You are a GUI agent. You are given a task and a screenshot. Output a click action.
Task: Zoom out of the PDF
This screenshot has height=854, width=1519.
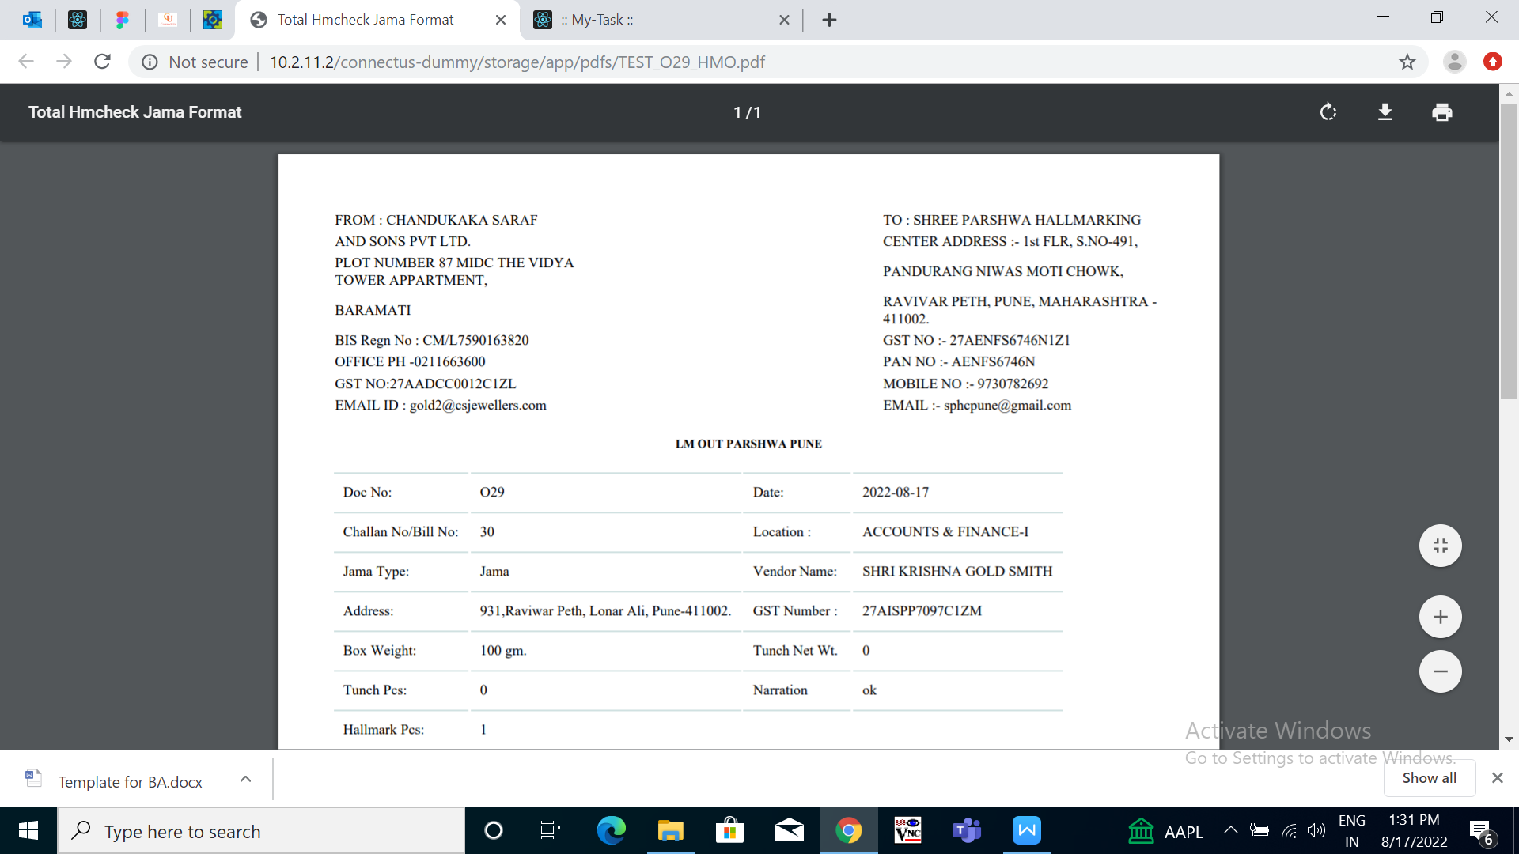(1440, 671)
